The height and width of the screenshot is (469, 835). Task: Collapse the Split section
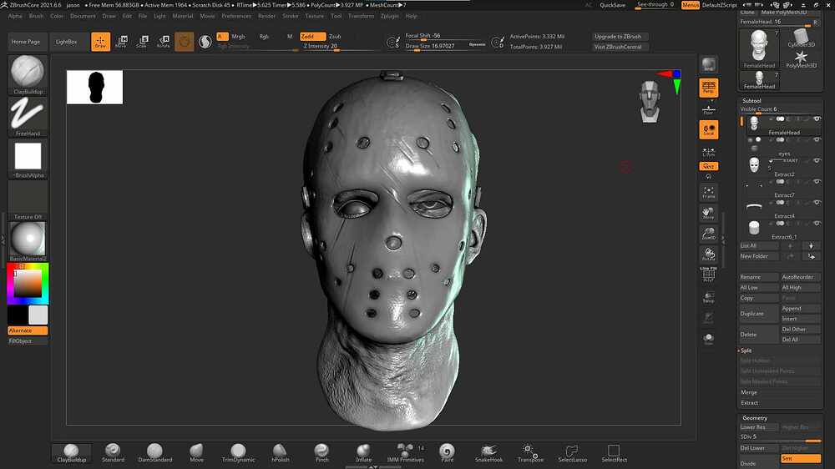[746, 350]
